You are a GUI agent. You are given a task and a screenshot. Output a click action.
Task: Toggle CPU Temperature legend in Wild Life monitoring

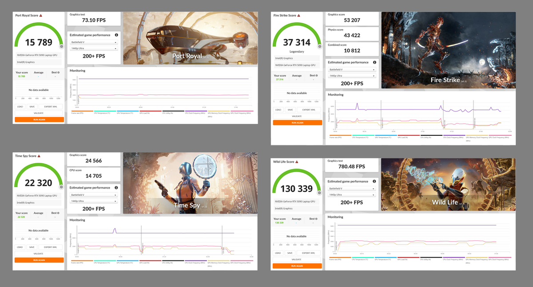363,258
